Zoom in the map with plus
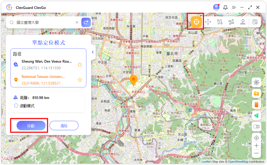267x165 pixels. coord(256,146)
